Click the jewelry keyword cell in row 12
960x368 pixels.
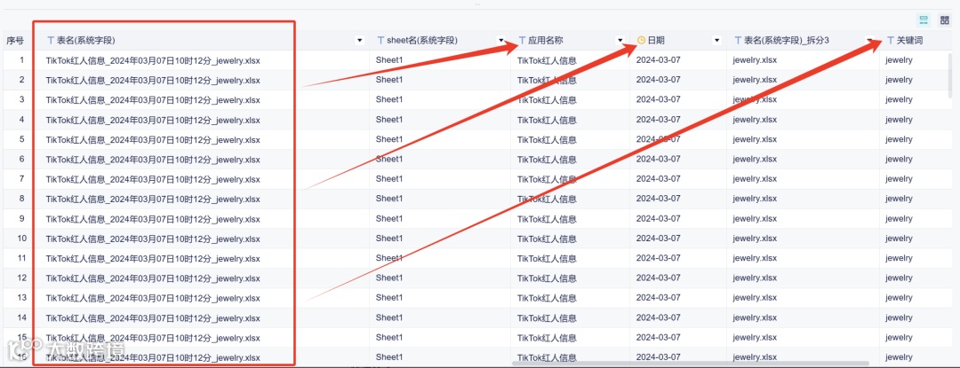pos(899,278)
